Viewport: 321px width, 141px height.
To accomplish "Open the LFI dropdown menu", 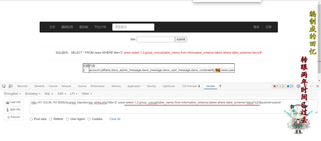I will 74,94.
